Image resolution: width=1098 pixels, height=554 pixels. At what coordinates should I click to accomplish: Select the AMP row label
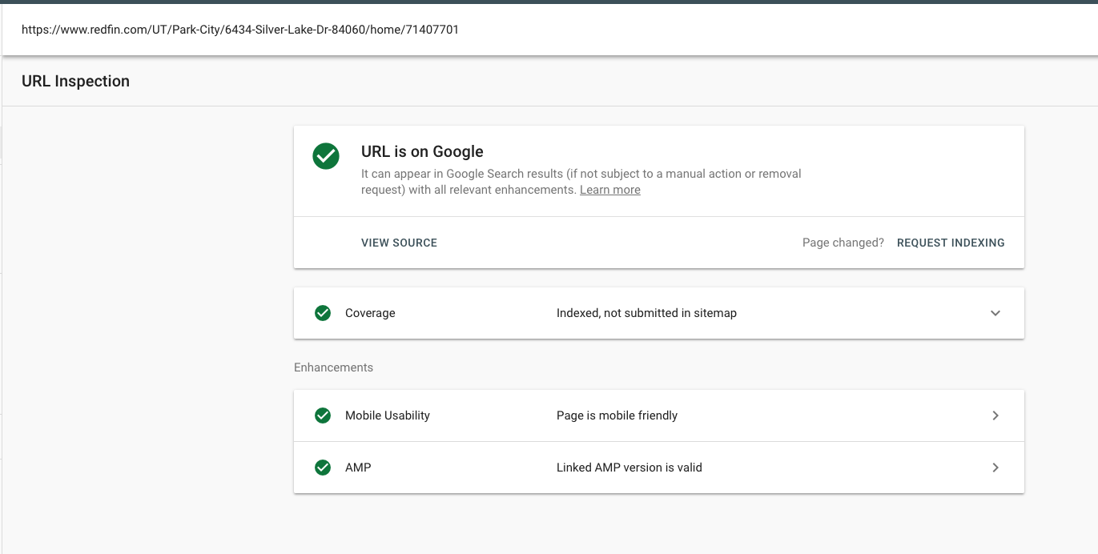tap(358, 468)
